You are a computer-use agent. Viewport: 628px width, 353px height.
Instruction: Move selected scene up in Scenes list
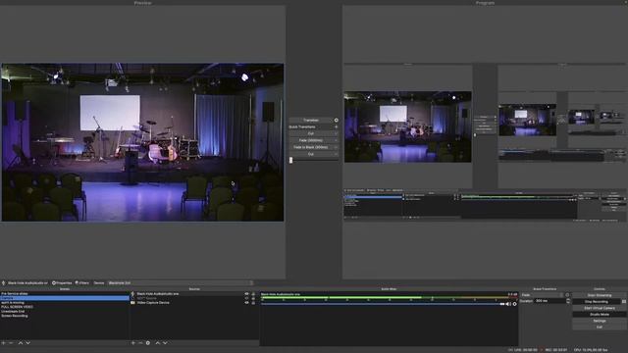coord(21,343)
